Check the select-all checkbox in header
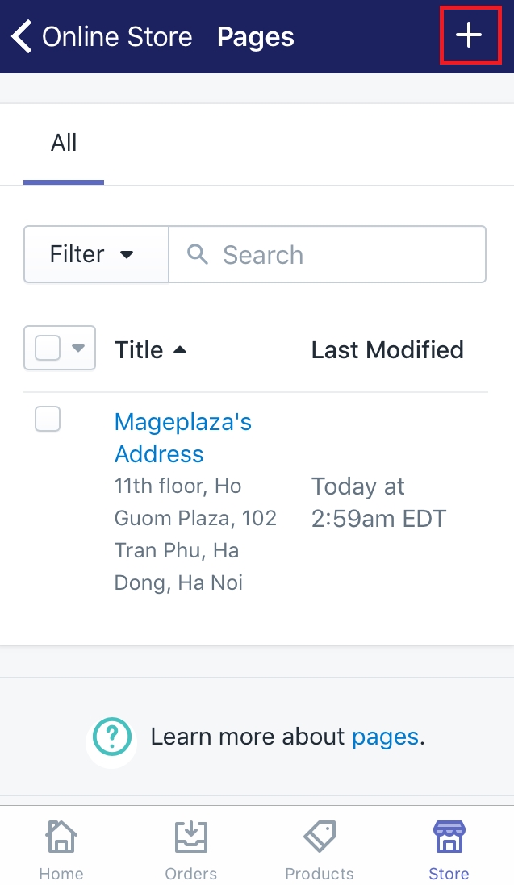514x885 pixels. pyautogui.click(x=48, y=348)
